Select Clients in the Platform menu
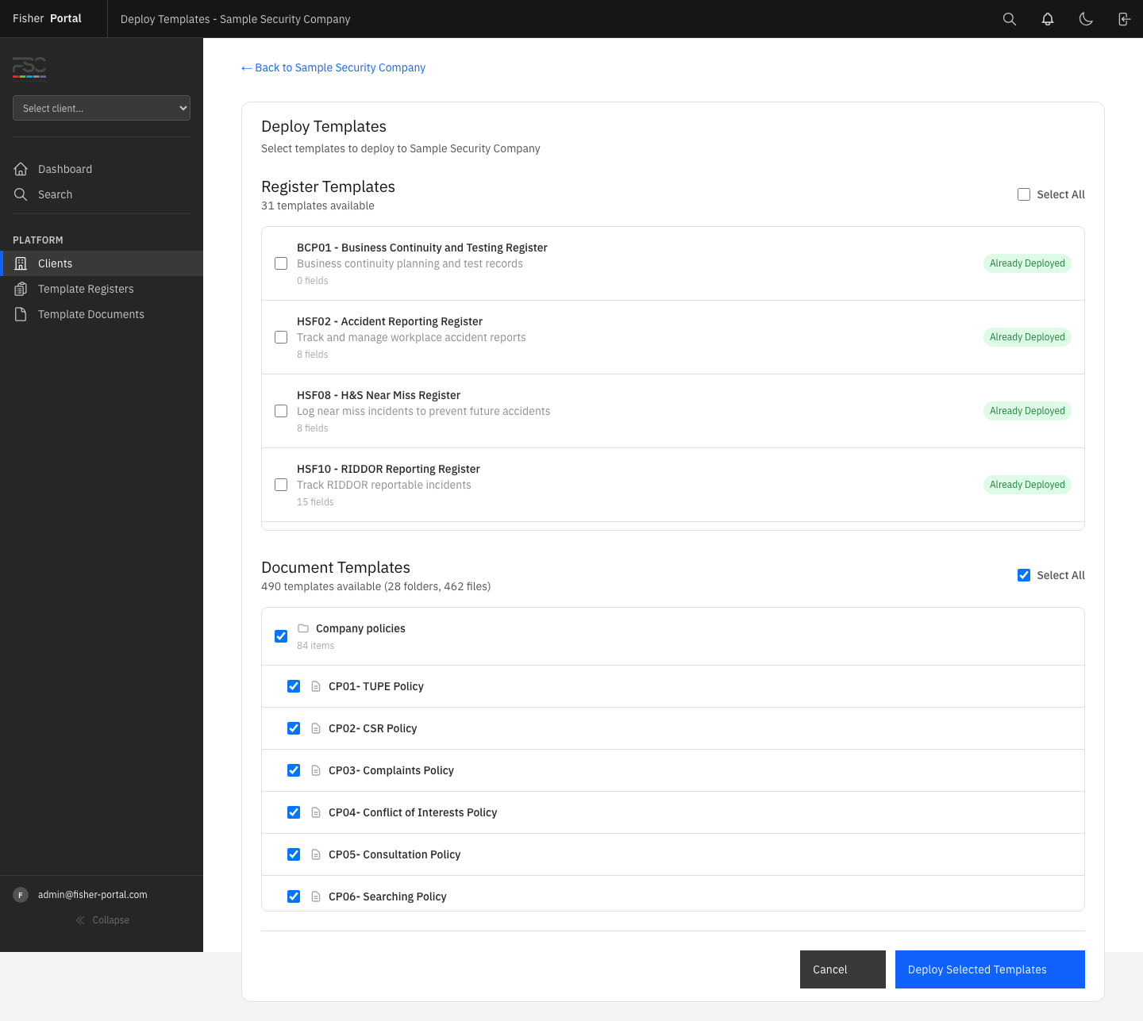The width and height of the screenshot is (1143, 1021). (54, 263)
